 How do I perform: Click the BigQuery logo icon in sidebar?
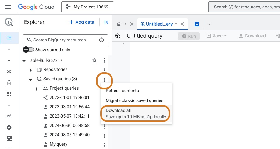(x=9, y=22)
